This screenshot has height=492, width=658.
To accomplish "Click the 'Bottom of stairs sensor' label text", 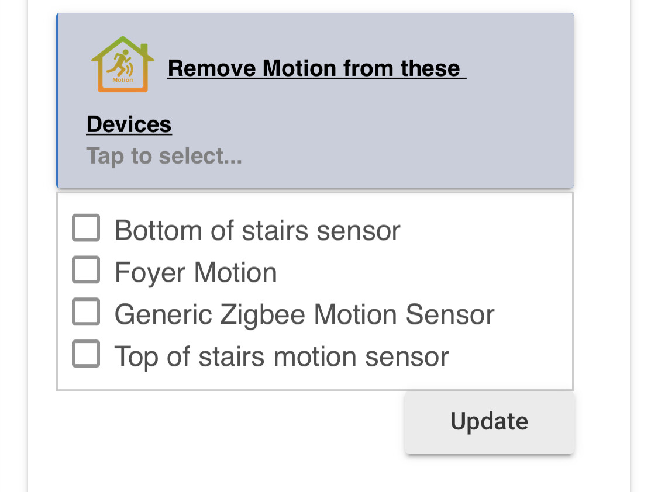I will coord(257,230).
